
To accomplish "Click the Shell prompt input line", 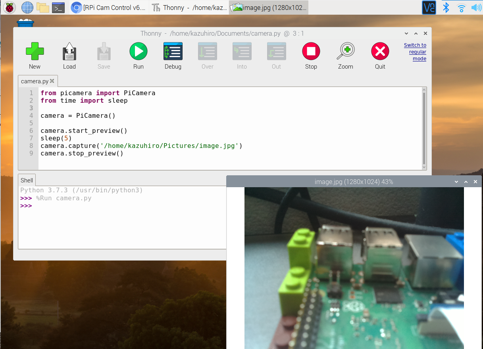I will click(119, 206).
